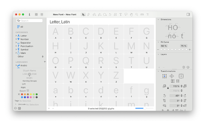Select the arrow Select tool

click(83, 14)
